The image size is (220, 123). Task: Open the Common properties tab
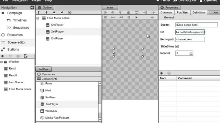pos(166,13)
